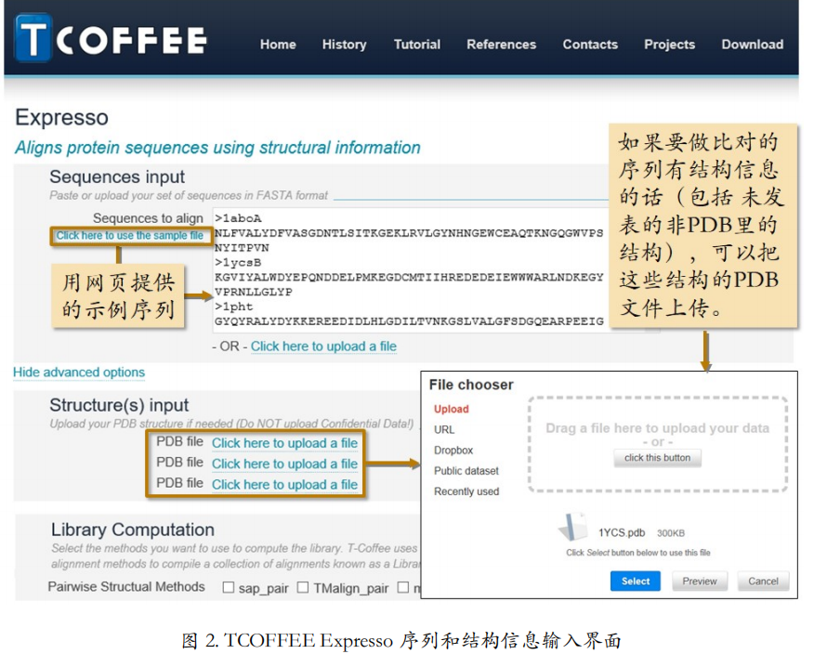Click here to use the sample file
Image resolution: width=814 pixels, height=654 pixels.
pyautogui.click(x=130, y=236)
